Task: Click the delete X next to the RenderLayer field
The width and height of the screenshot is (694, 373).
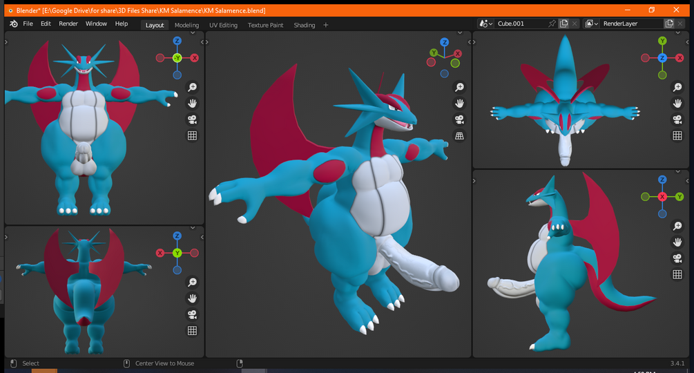Action: (680, 23)
